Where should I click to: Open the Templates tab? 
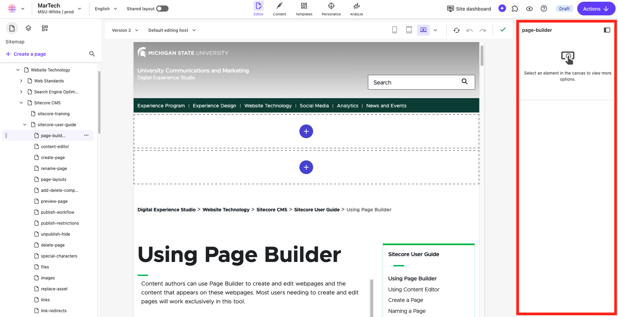(x=304, y=9)
